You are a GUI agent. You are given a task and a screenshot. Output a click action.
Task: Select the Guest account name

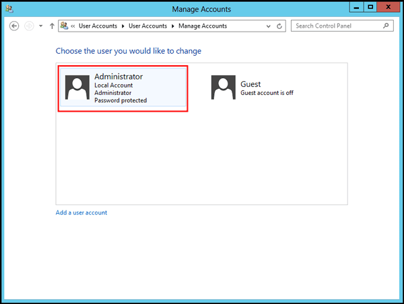(x=250, y=84)
